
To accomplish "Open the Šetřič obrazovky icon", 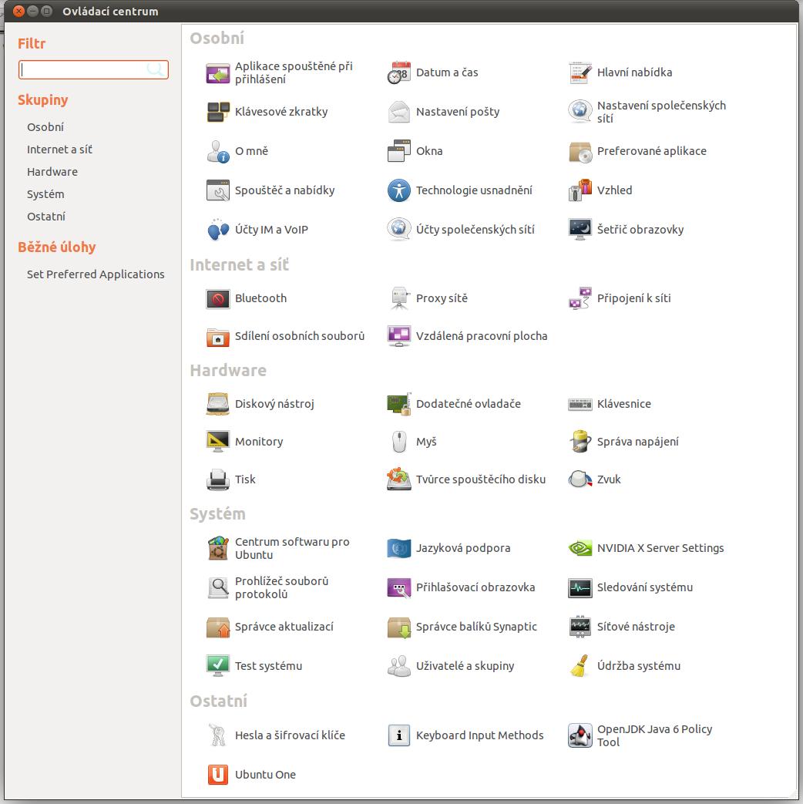I will tap(580, 230).
